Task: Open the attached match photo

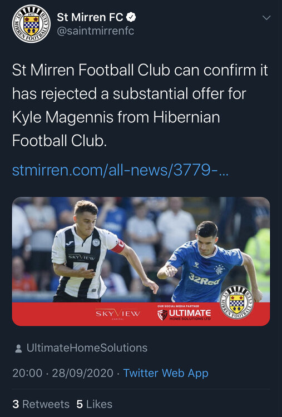Action: (141, 261)
